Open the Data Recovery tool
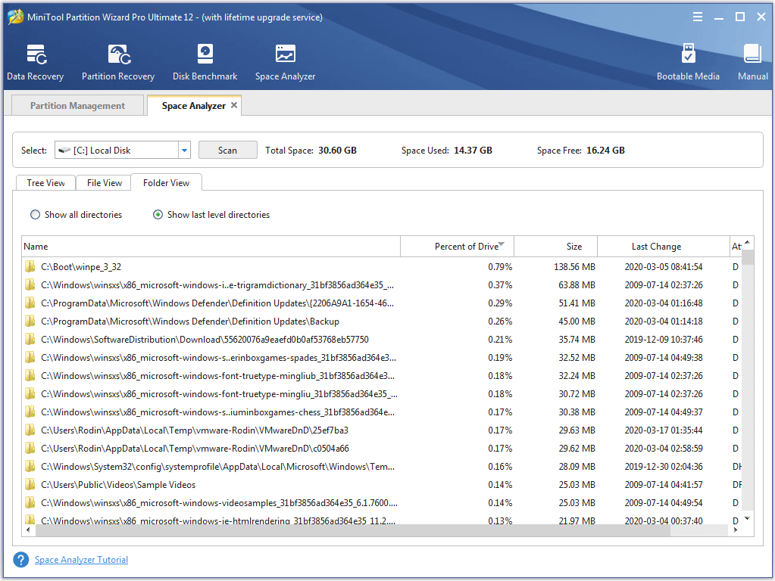The height and width of the screenshot is (581, 775). pos(35,61)
